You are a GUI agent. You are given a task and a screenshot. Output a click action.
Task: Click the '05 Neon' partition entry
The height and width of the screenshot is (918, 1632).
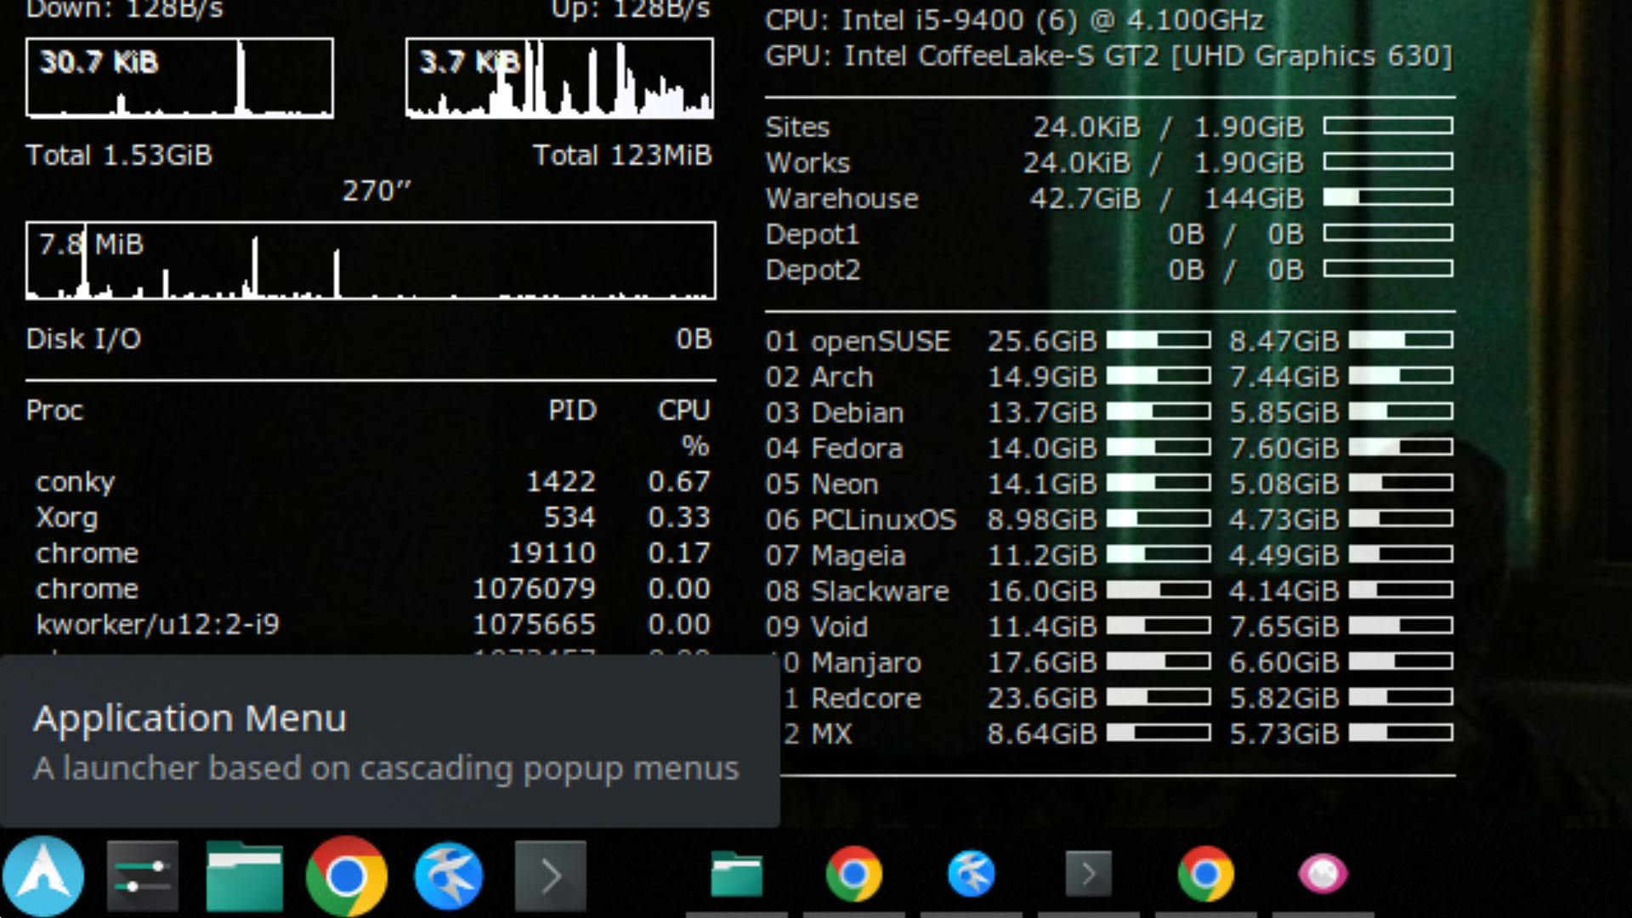coord(822,484)
